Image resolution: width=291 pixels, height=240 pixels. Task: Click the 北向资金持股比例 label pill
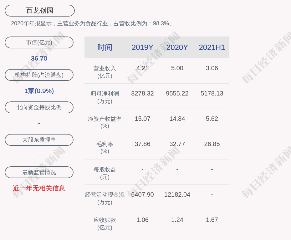point(39,107)
